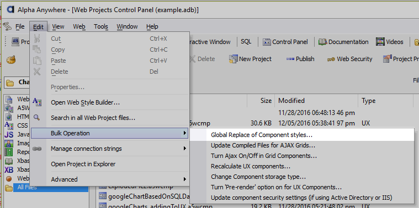419x208 pixels.
Task: Select the Images category icon in sidebar
Action: [9, 143]
